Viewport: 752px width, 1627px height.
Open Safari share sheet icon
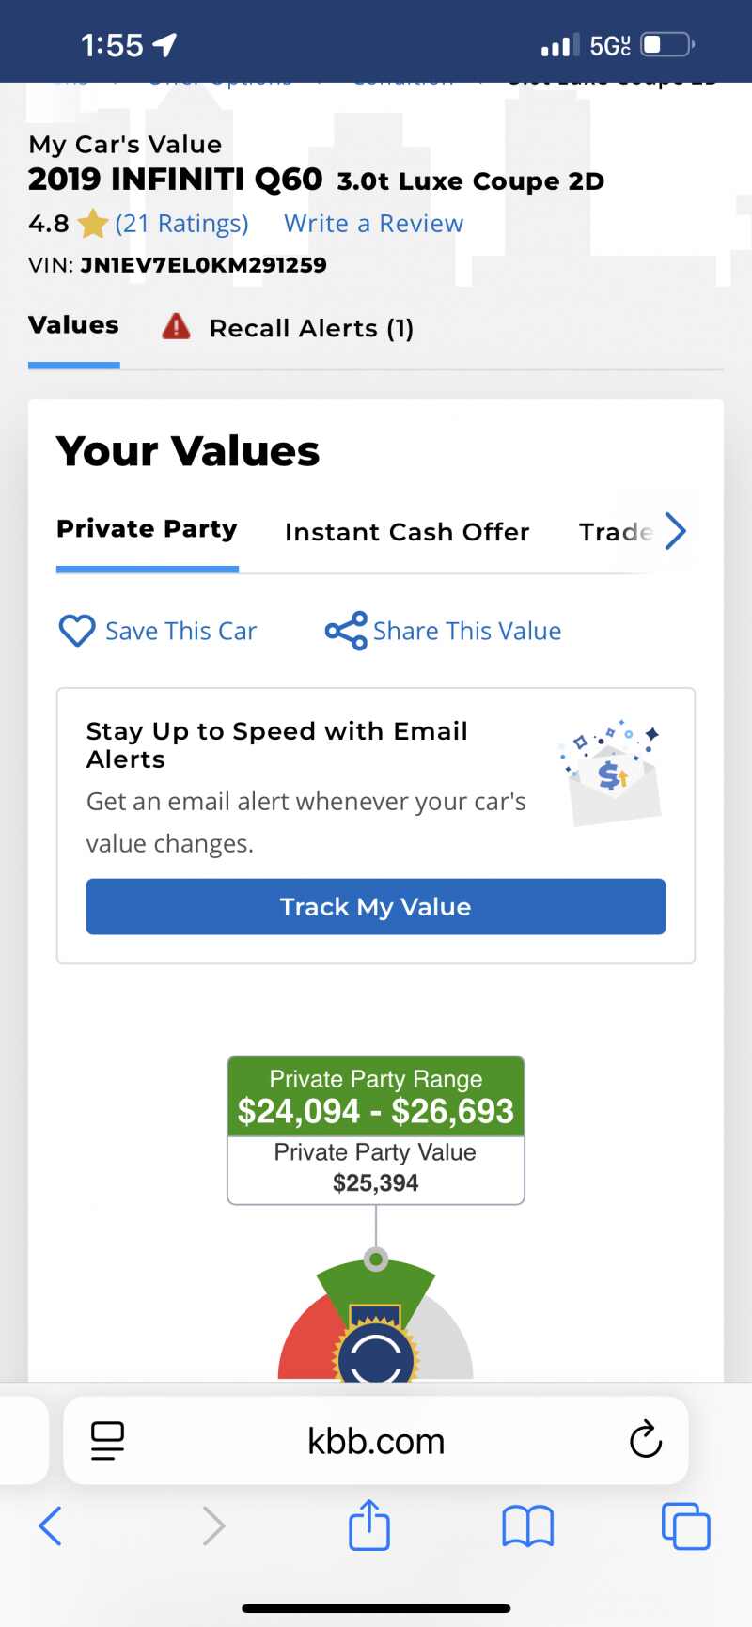(369, 1525)
